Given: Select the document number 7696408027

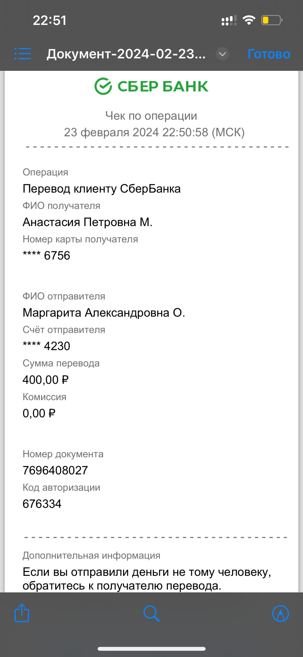Looking at the screenshot, I should point(55,470).
